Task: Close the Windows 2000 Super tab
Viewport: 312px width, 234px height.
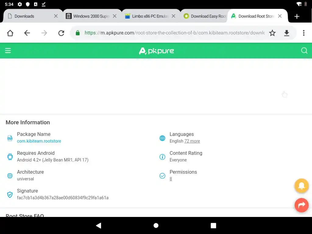Action: (115, 16)
